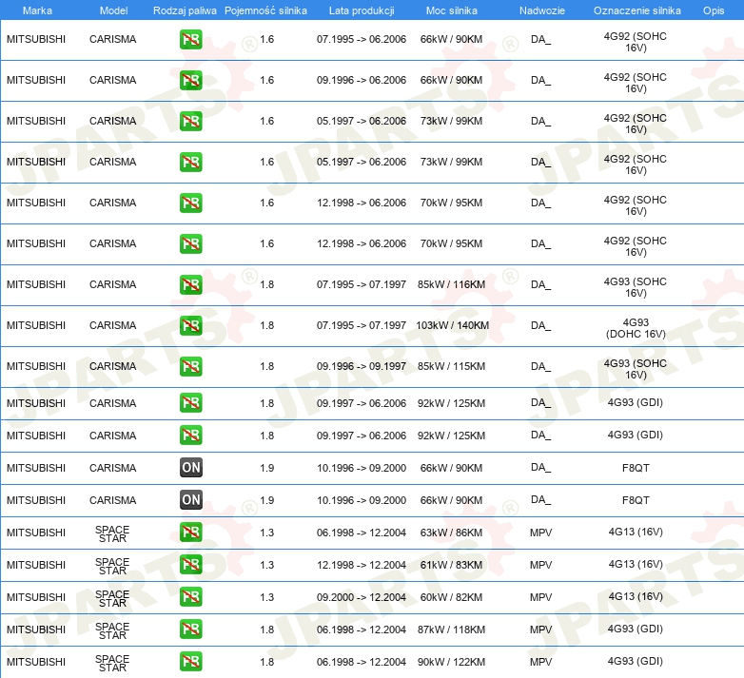The width and height of the screenshot is (744, 678).
Task: Click the first F8QT engine code cell
Action: [x=636, y=468]
